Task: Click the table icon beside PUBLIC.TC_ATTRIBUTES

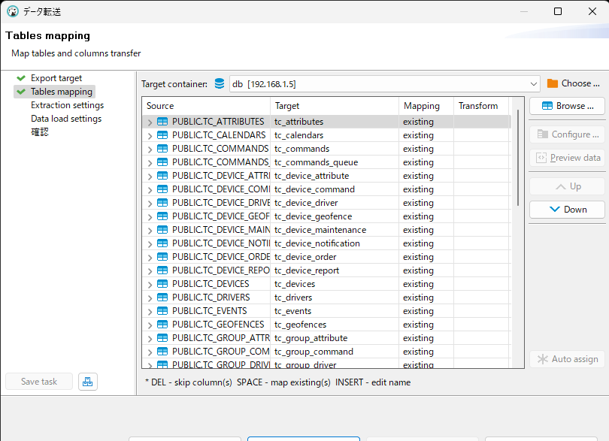Action: tap(162, 122)
